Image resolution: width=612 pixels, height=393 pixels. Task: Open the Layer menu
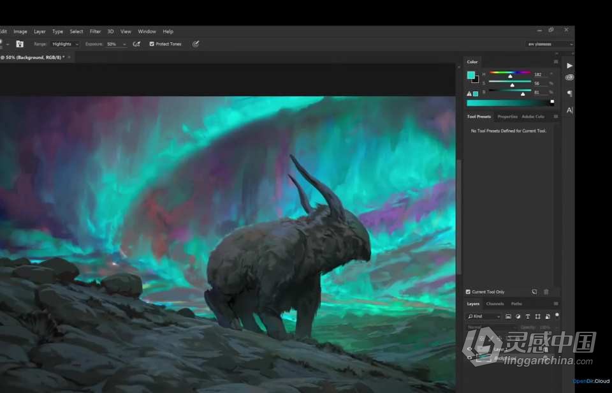40,32
